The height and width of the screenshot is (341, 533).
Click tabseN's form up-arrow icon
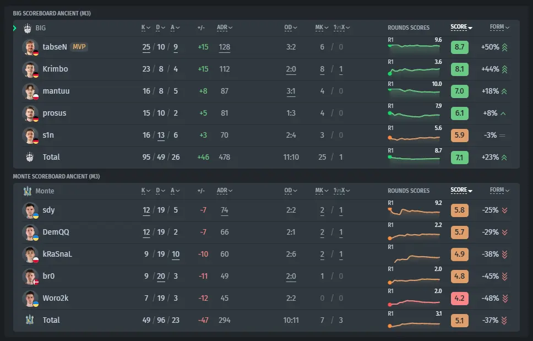505,47
